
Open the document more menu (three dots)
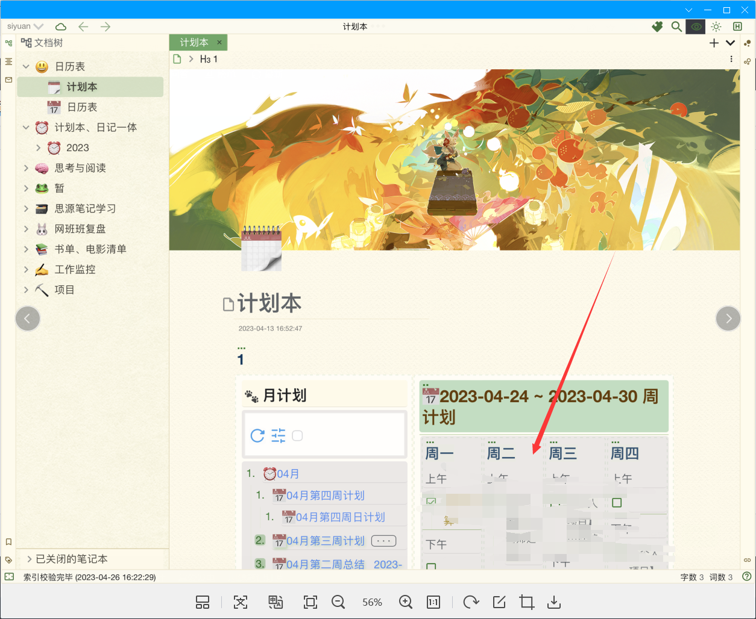(731, 59)
